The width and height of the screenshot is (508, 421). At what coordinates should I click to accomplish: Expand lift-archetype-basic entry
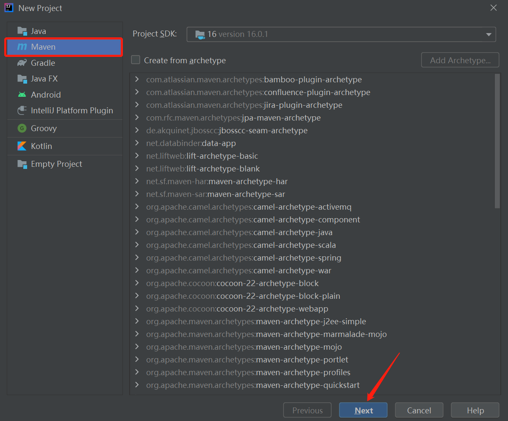137,156
